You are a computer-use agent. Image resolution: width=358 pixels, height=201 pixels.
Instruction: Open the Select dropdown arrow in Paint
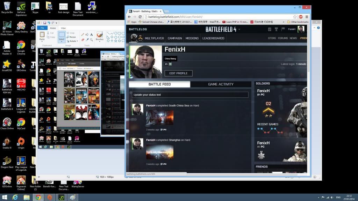[62, 42]
